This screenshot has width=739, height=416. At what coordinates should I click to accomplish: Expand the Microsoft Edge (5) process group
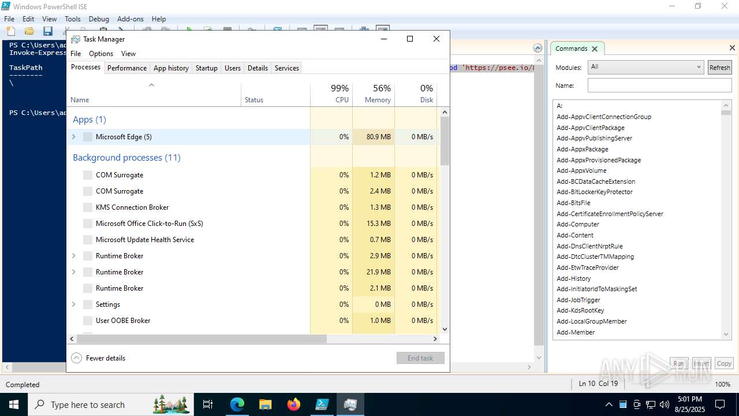(x=73, y=137)
